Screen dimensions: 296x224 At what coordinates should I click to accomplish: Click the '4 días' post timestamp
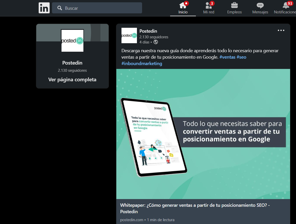tap(144, 42)
